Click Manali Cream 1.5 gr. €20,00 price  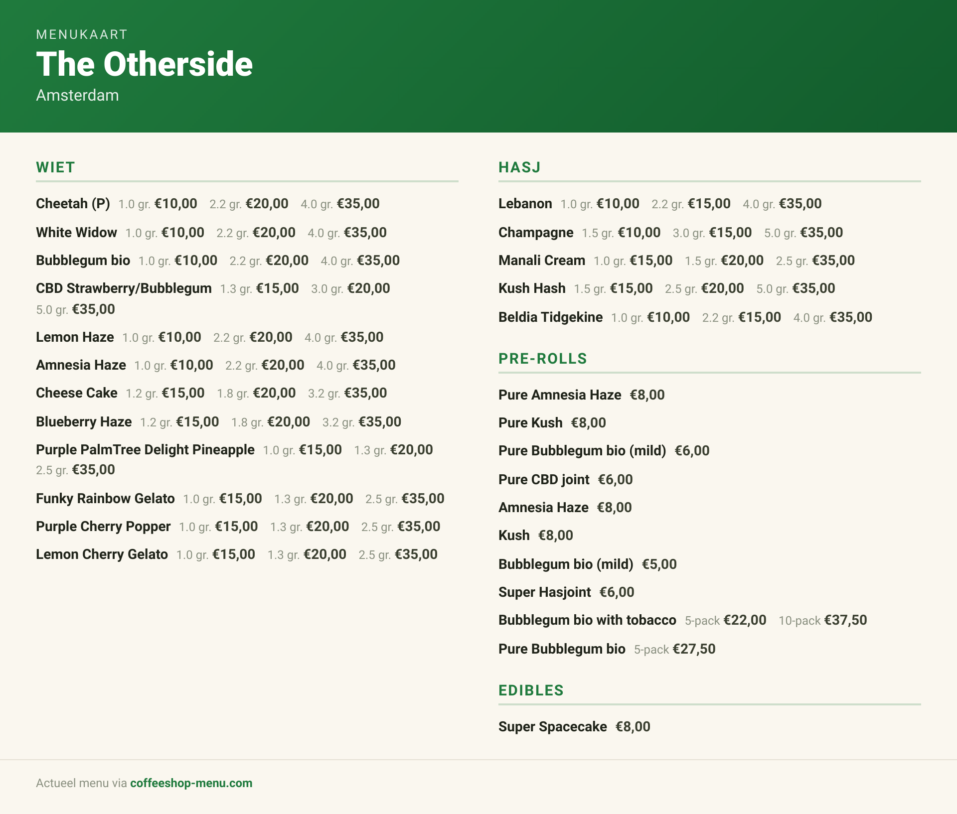pyautogui.click(x=724, y=261)
